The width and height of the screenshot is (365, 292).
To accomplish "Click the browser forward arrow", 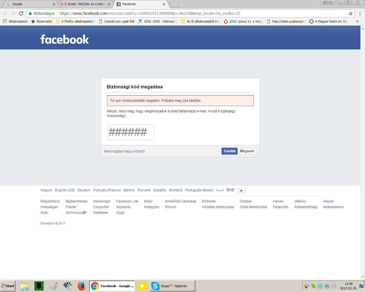I will pos(13,13).
